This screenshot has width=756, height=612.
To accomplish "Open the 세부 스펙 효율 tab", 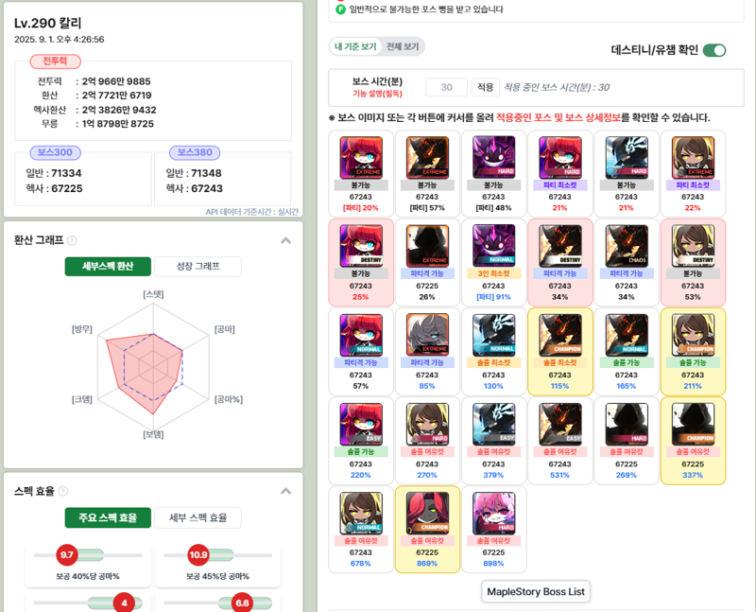I will [198, 518].
